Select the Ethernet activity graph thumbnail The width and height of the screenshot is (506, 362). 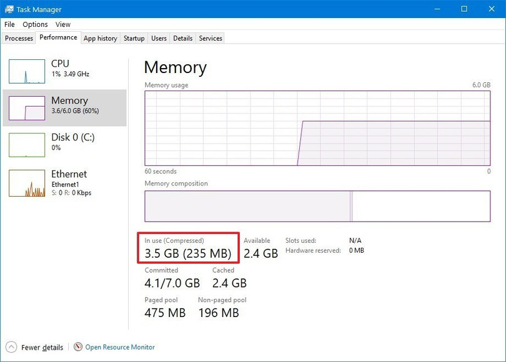pyautogui.click(x=27, y=183)
